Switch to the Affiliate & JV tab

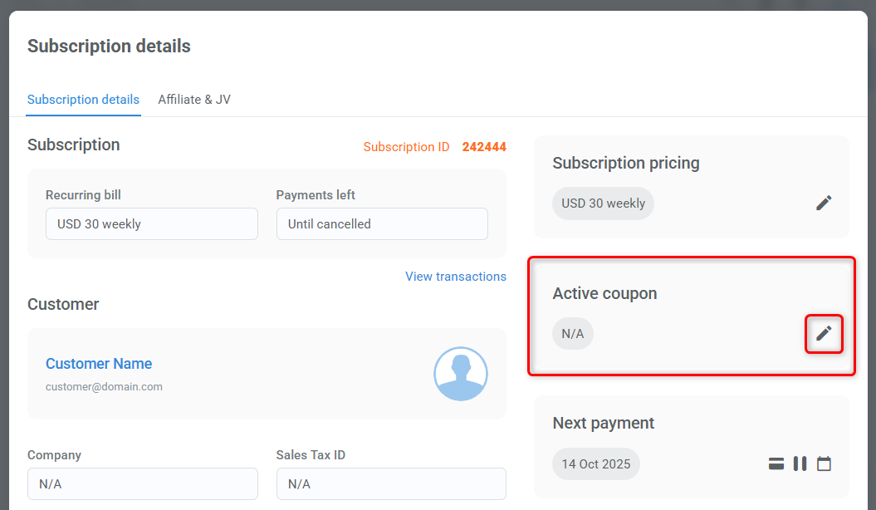[x=193, y=99]
